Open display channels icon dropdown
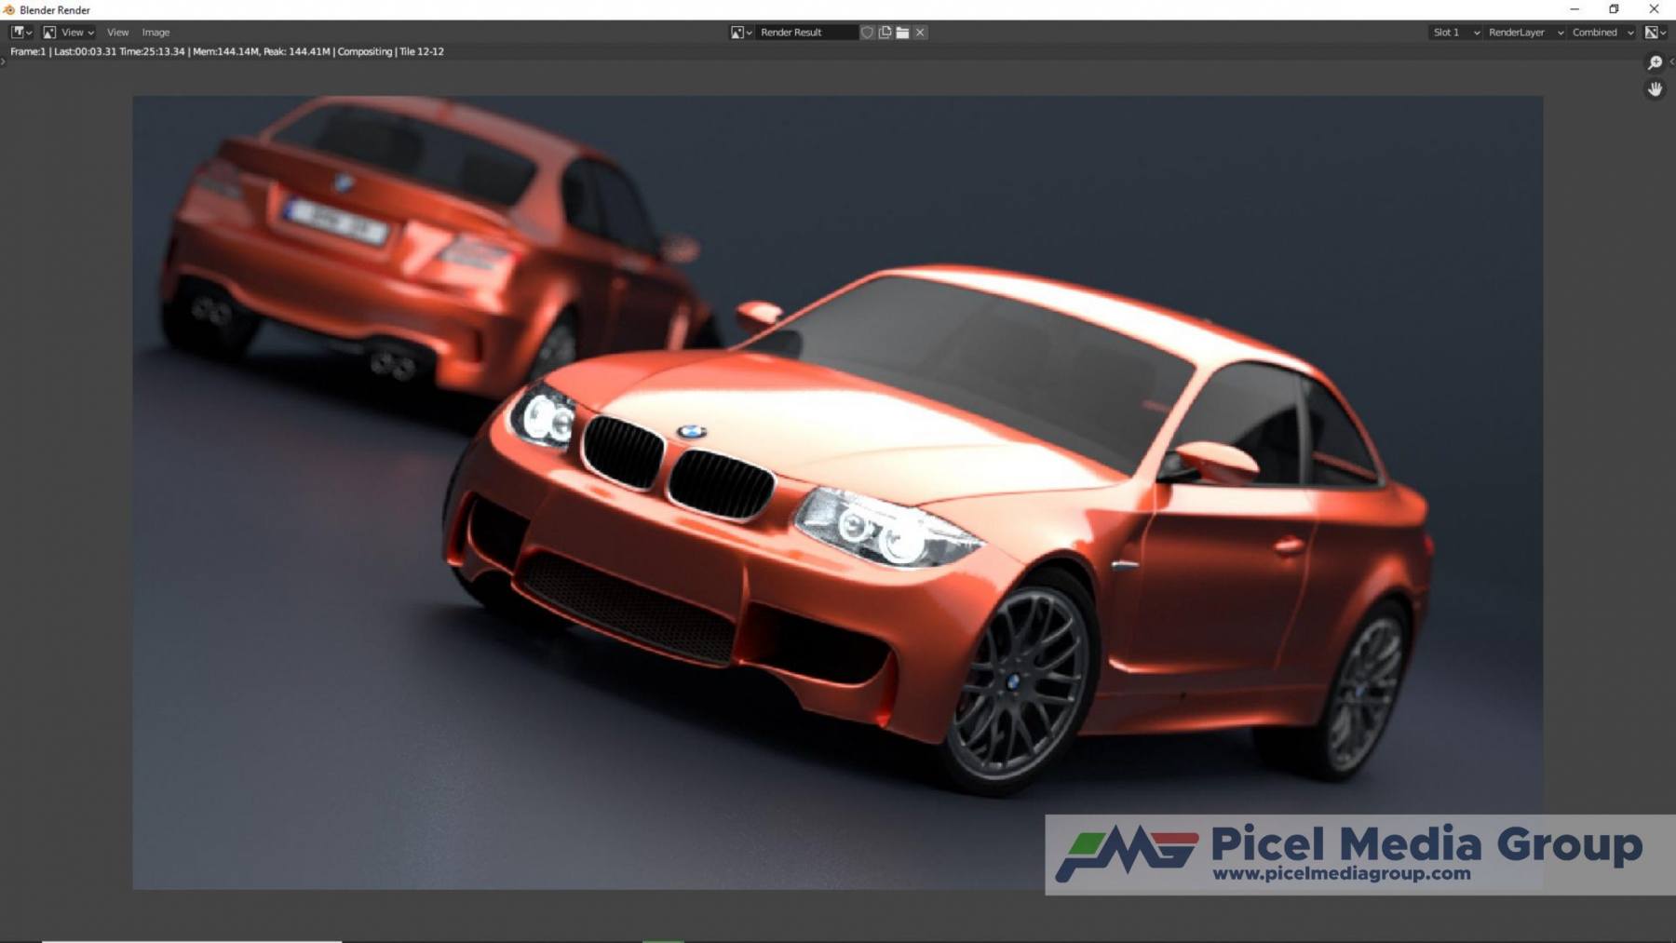This screenshot has width=1676, height=943. (1655, 33)
